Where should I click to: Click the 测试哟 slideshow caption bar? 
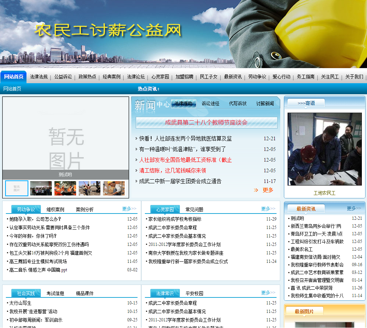65,174
